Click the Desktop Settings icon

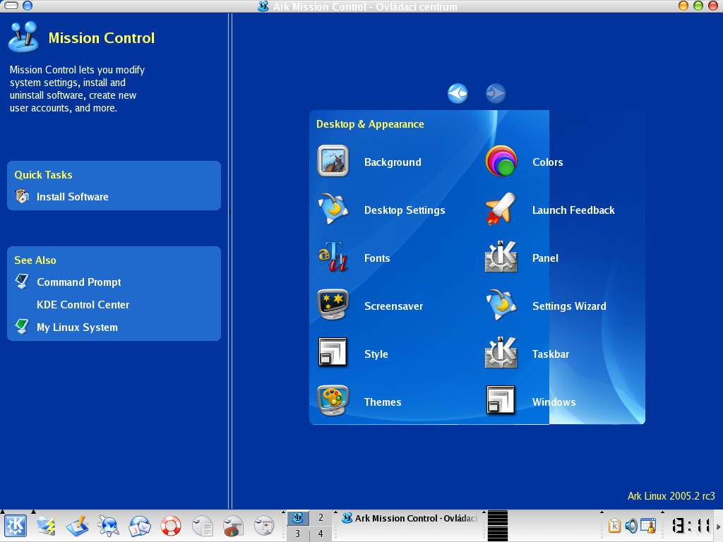(333, 209)
